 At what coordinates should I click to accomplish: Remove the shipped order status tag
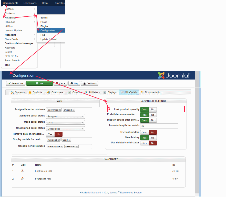(74, 110)
